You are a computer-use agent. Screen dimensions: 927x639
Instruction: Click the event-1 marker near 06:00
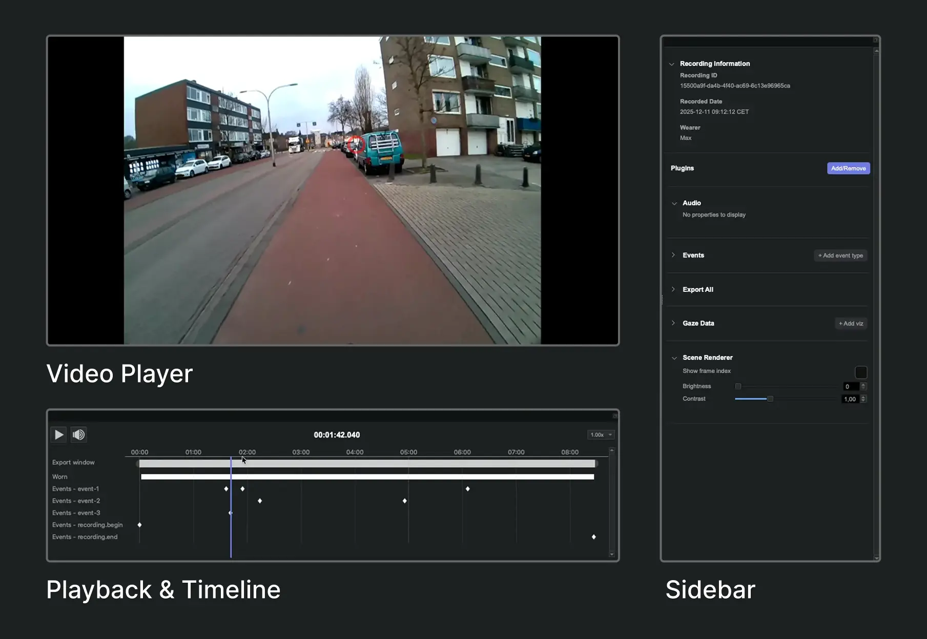[x=467, y=489]
